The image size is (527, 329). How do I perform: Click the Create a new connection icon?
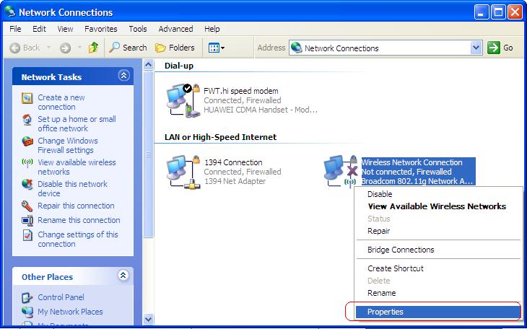click(27, 98)
